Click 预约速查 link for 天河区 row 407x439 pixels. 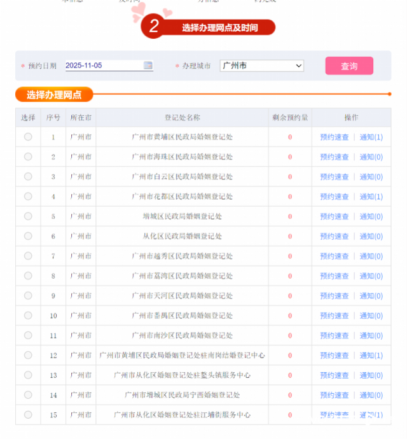(x=335, y=296)
